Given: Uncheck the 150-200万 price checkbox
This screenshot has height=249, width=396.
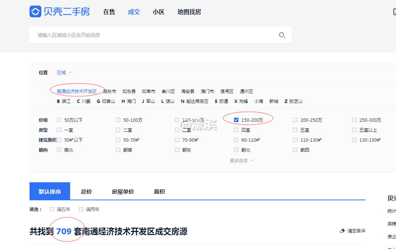Looking at the screenshot, I should click(x=236, y=120).
